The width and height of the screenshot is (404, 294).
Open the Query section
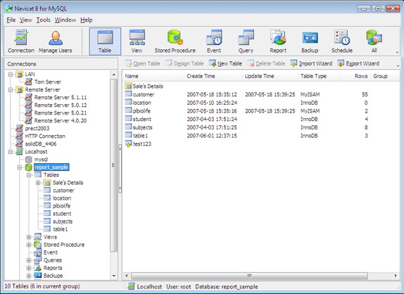(246, 41)
